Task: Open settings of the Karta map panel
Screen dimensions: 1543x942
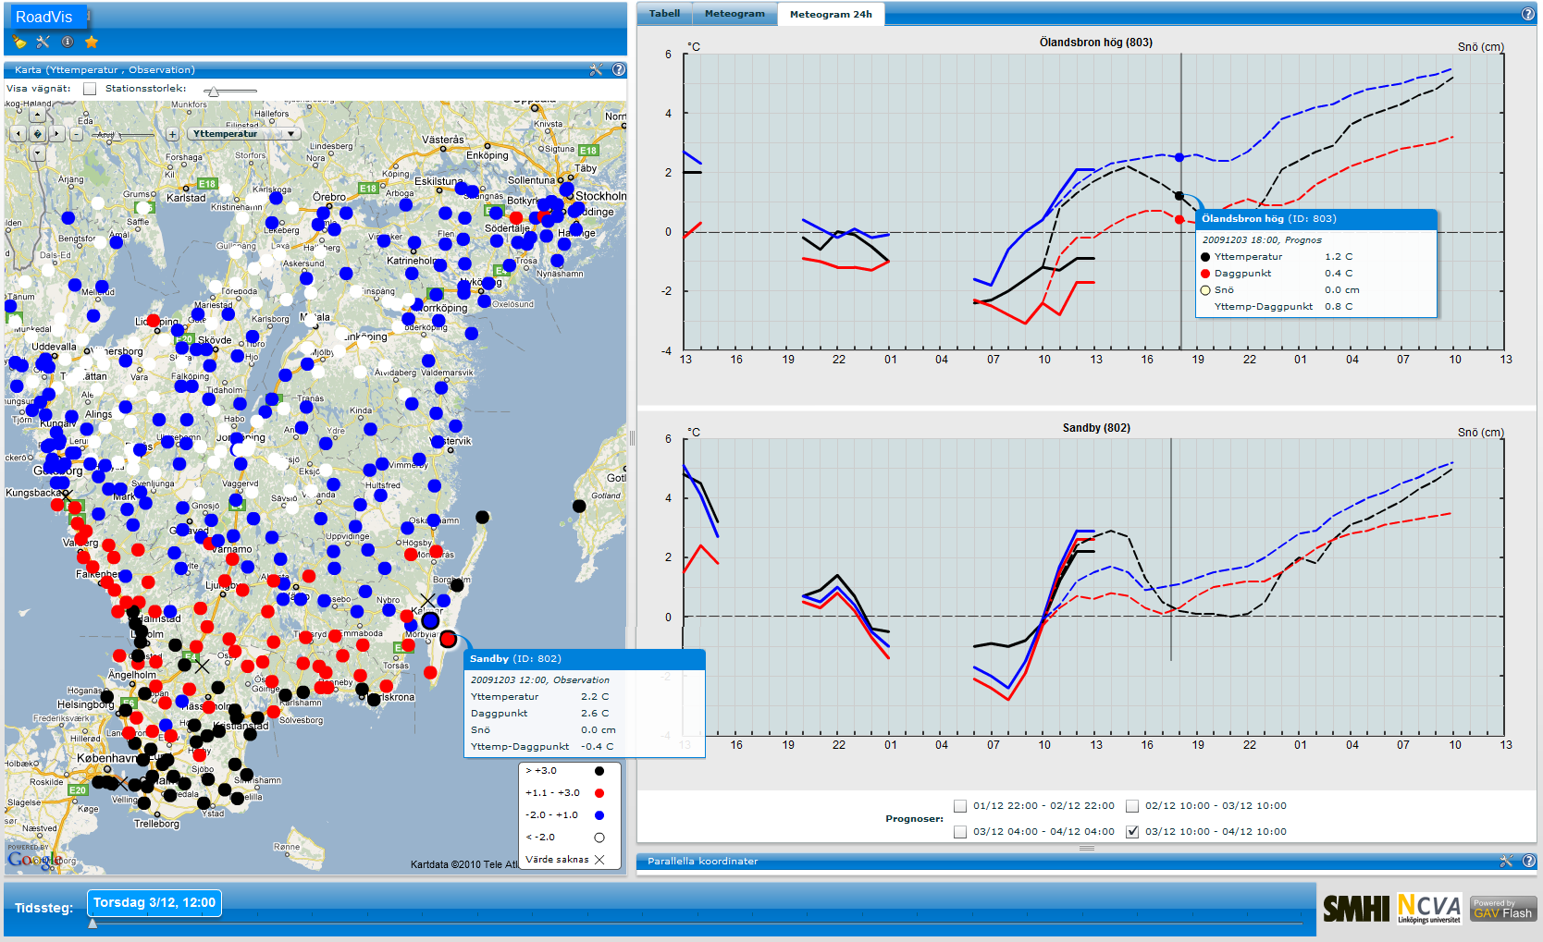Action: [x=596, y=69]
